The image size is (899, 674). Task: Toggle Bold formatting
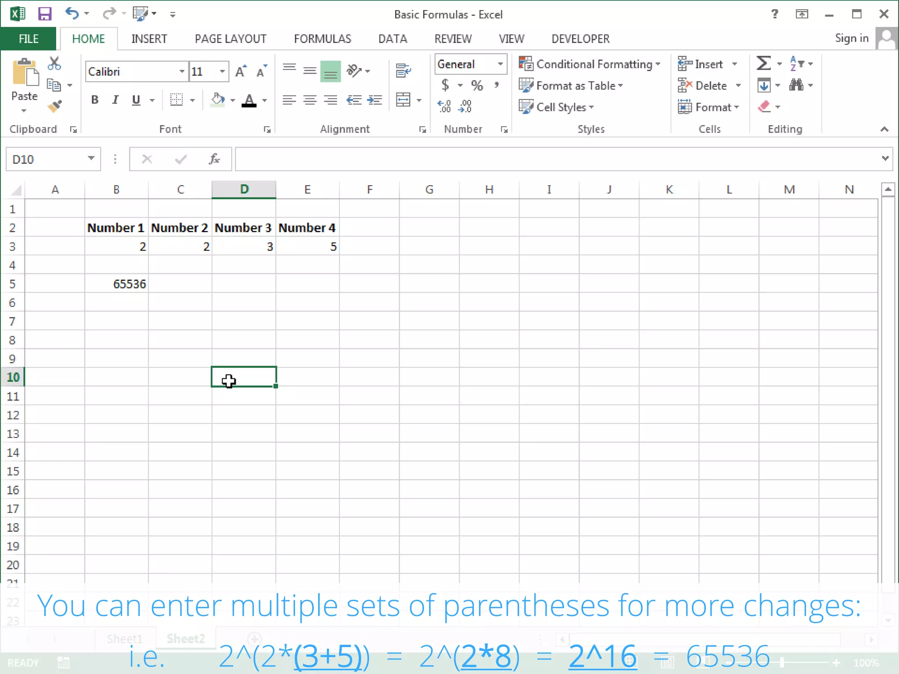click(x=94, y=100)
